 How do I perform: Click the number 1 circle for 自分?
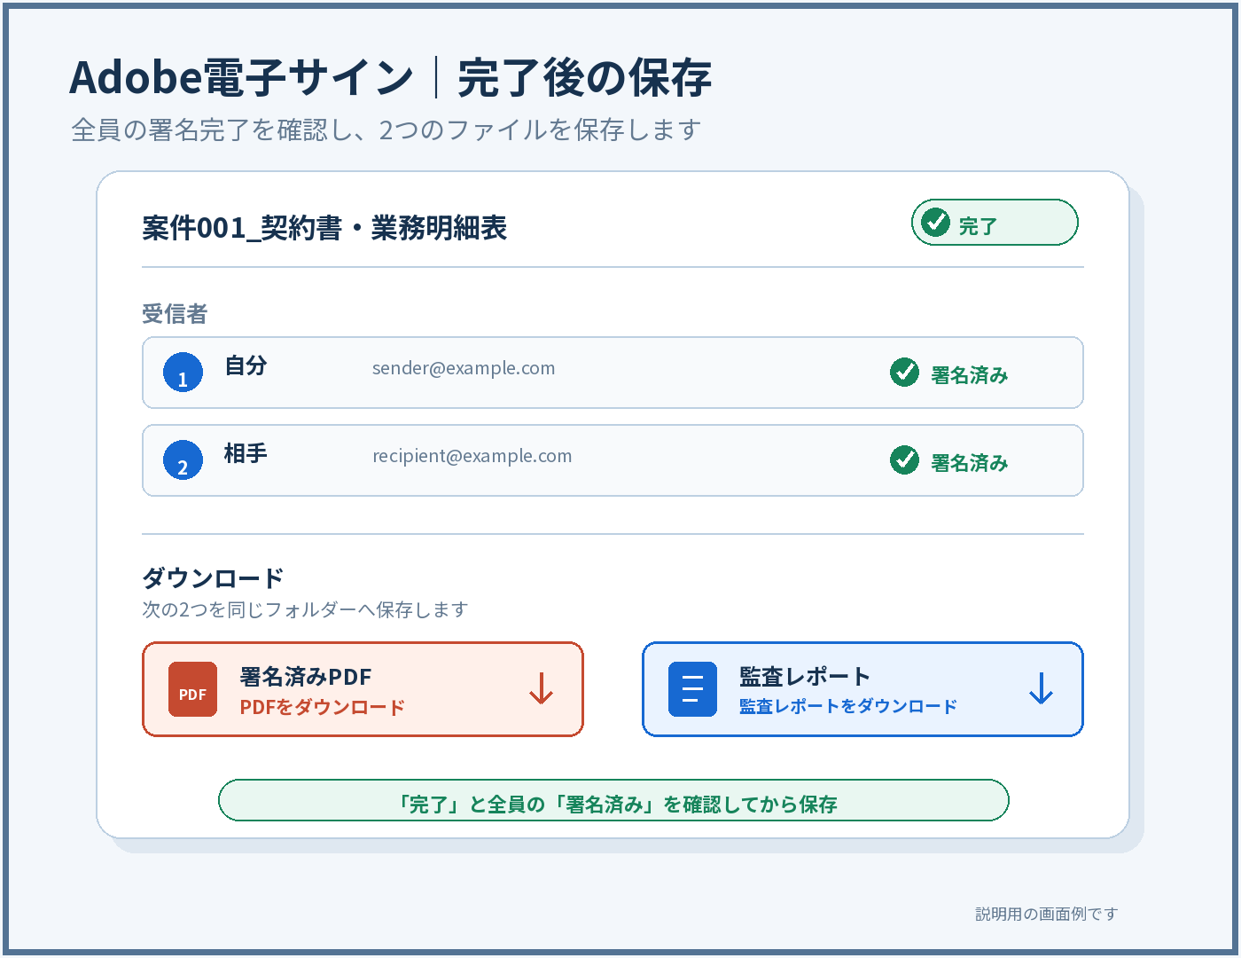tap(183, 373)
